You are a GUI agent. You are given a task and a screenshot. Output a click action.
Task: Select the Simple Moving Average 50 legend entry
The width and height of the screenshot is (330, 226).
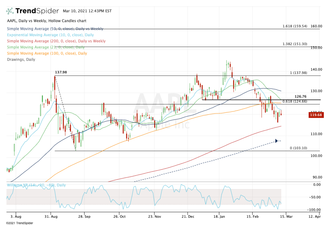55,29
